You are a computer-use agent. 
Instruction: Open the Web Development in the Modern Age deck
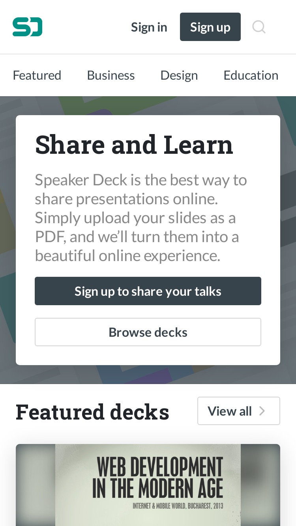point(148,485)
